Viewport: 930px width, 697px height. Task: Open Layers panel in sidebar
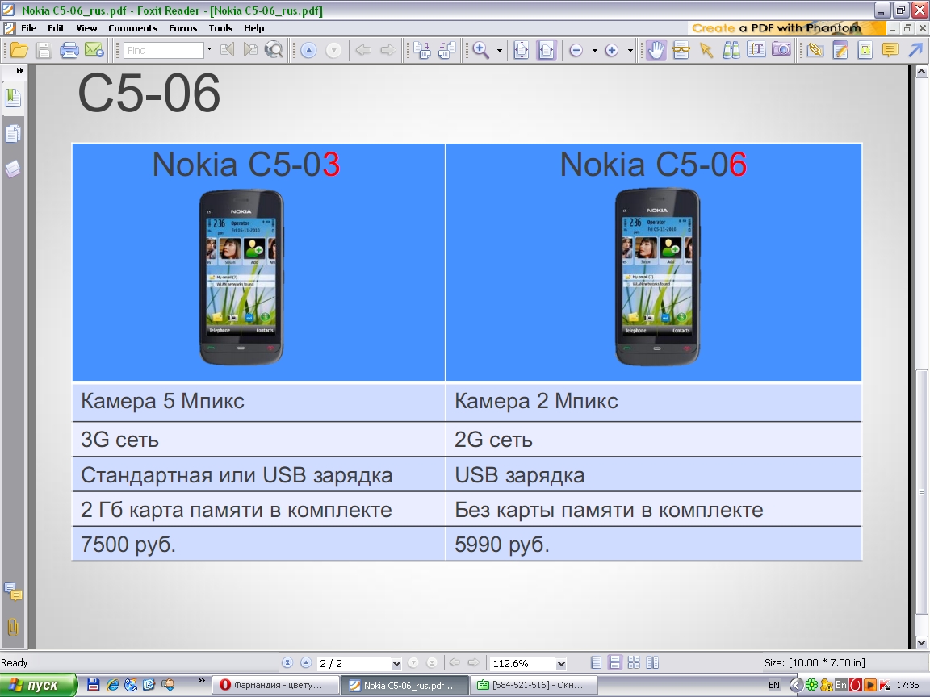[x=13, y=169]
